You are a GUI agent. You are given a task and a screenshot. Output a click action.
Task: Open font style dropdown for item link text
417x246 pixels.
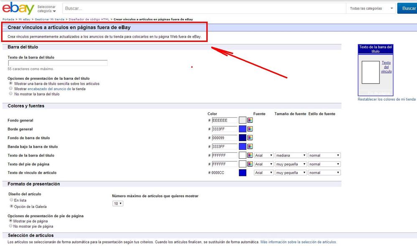(x=325, y=172)
